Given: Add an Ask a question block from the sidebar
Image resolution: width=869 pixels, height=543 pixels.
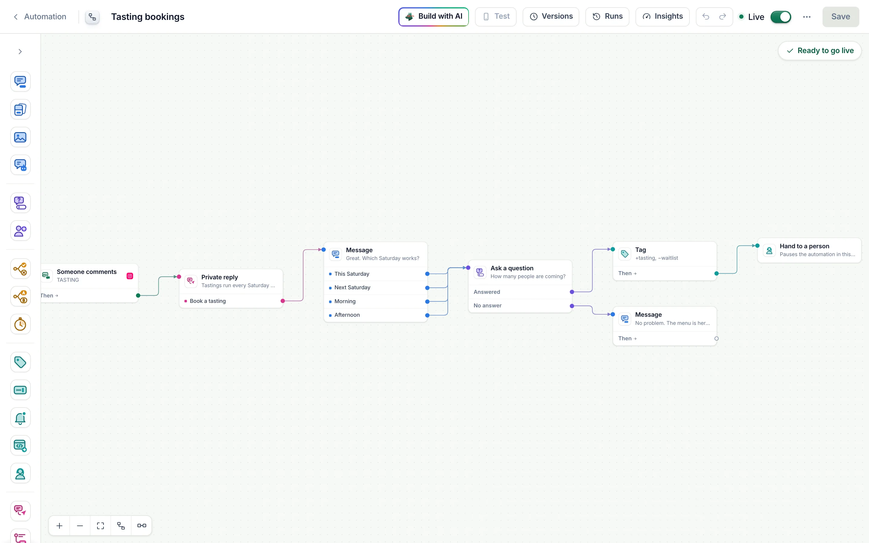Looking at the screenshot, I should (x=21, y=203).
